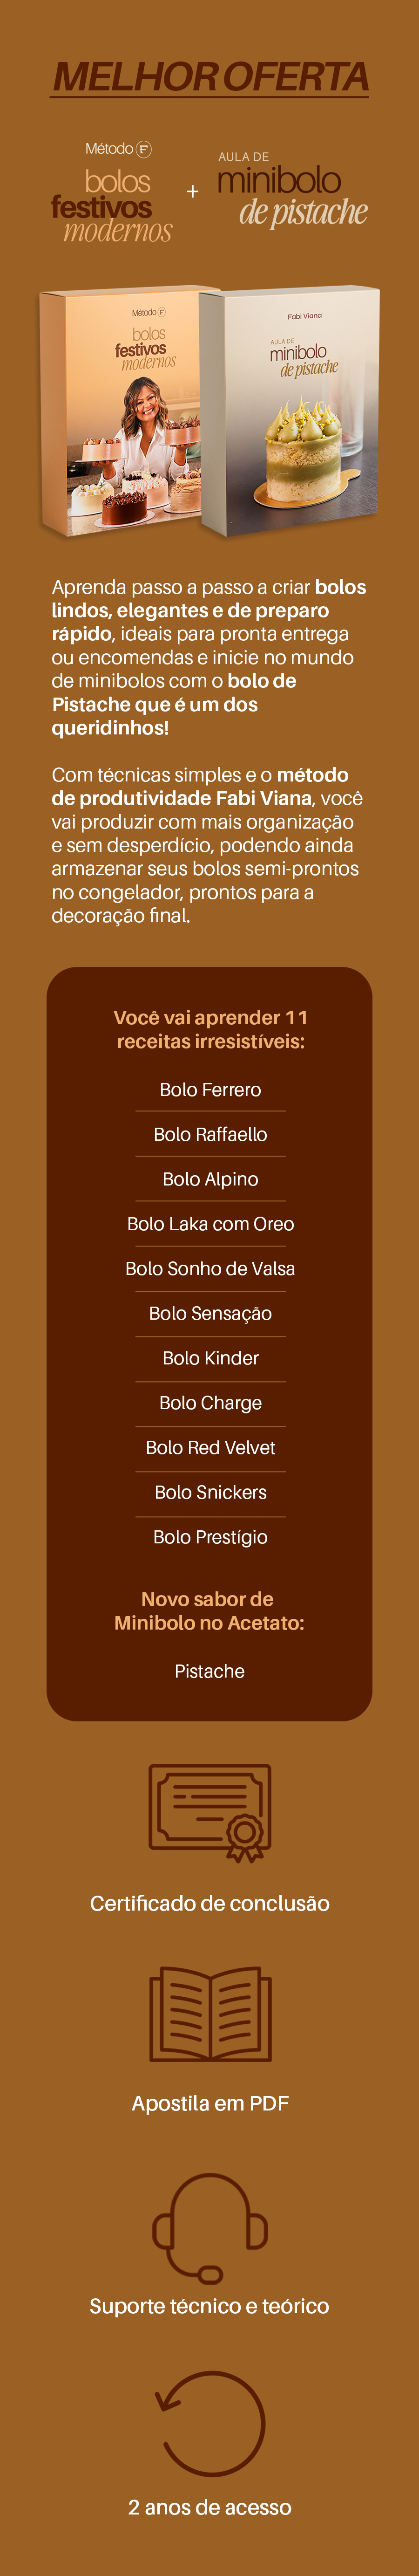
Task: Select Bolo Ferrero in recipe list
Action: tap(210, 1090)
